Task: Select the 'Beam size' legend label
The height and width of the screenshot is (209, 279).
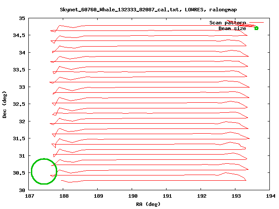Action: coord(232,28)
